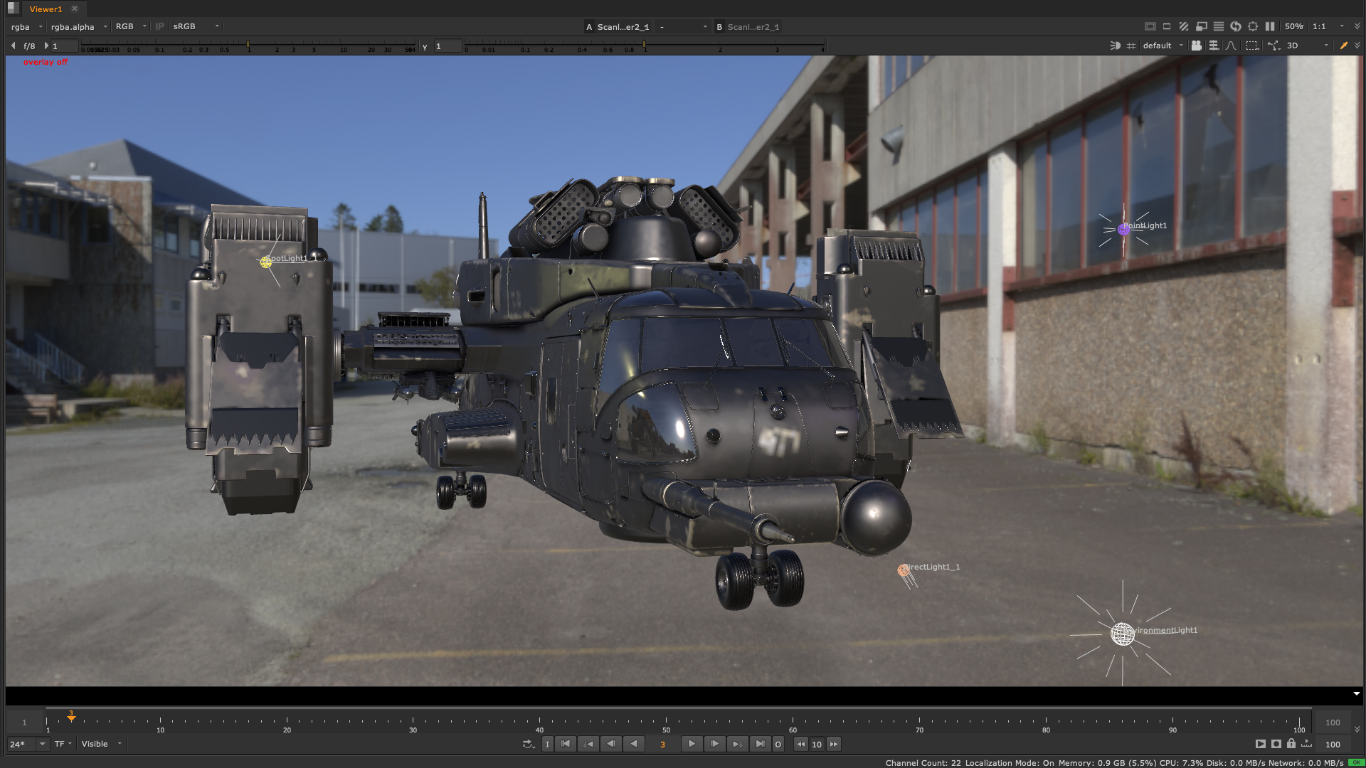The height and width of the screenshot is (768, 1366).
Task: Toggle the marquee selection mode
Action: click(1250, 46)
